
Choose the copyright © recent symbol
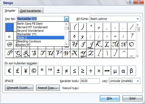click(34, 71)
